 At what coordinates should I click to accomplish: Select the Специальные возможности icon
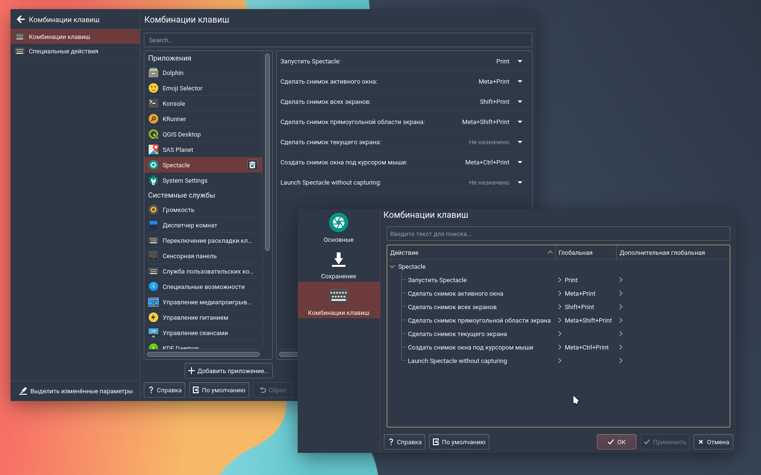click(153, 287)
